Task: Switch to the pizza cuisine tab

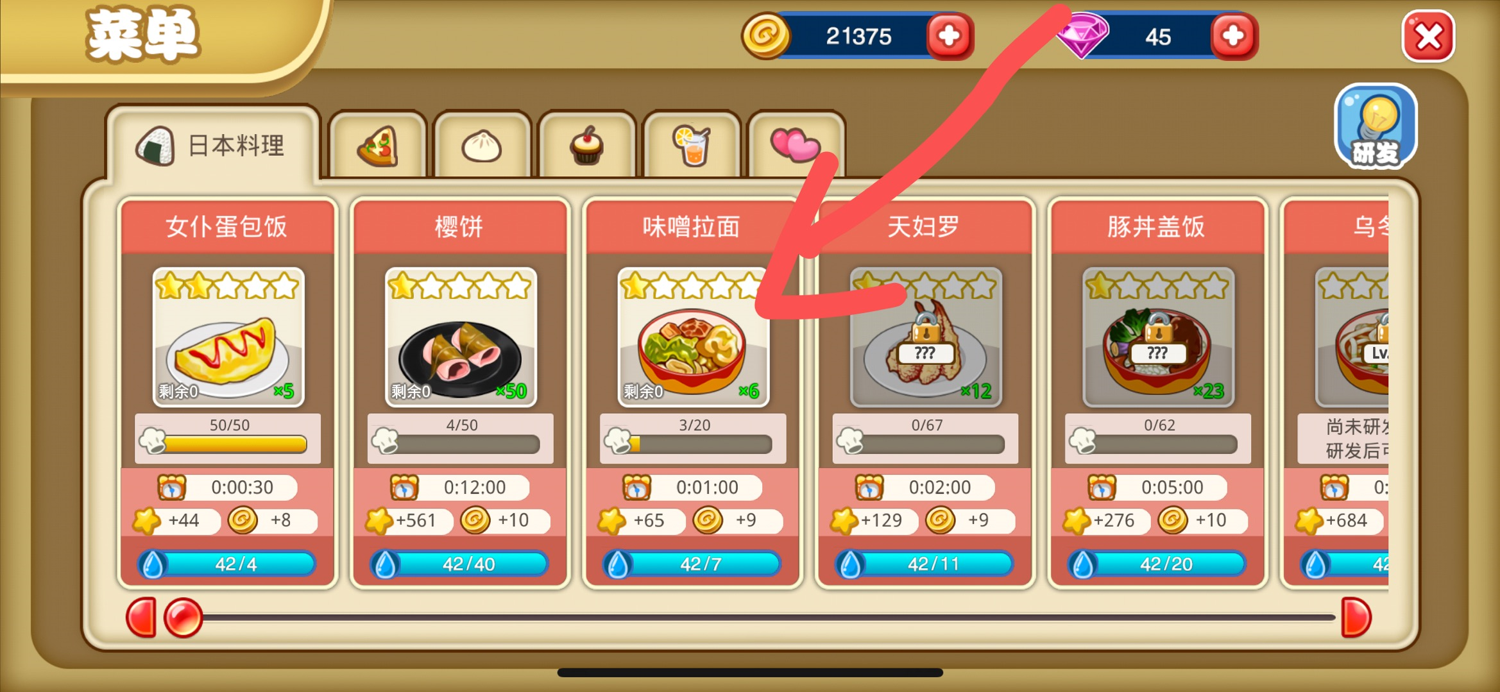Action: [377, 146]
